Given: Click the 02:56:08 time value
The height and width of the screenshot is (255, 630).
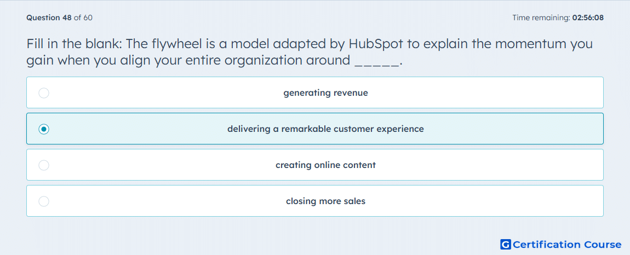Looking at the screenshot, I should coord(588,18).
